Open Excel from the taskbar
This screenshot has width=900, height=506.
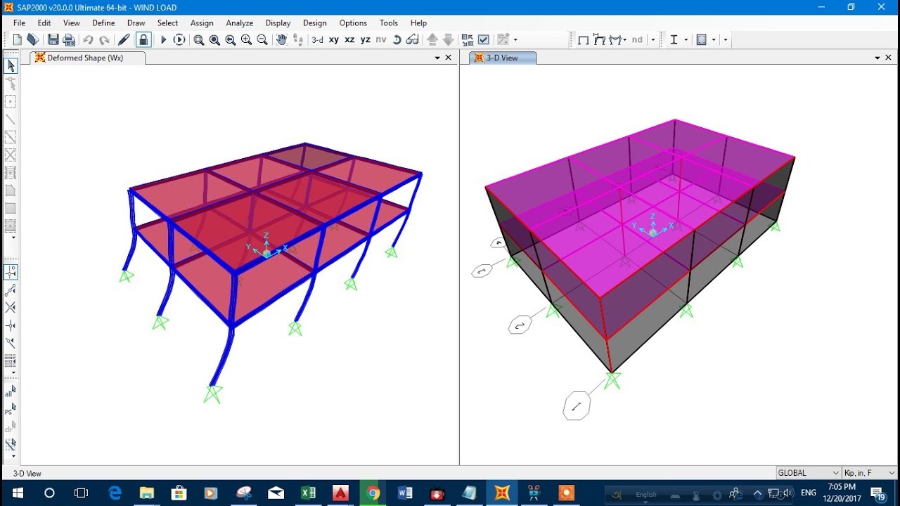point(308,493)
